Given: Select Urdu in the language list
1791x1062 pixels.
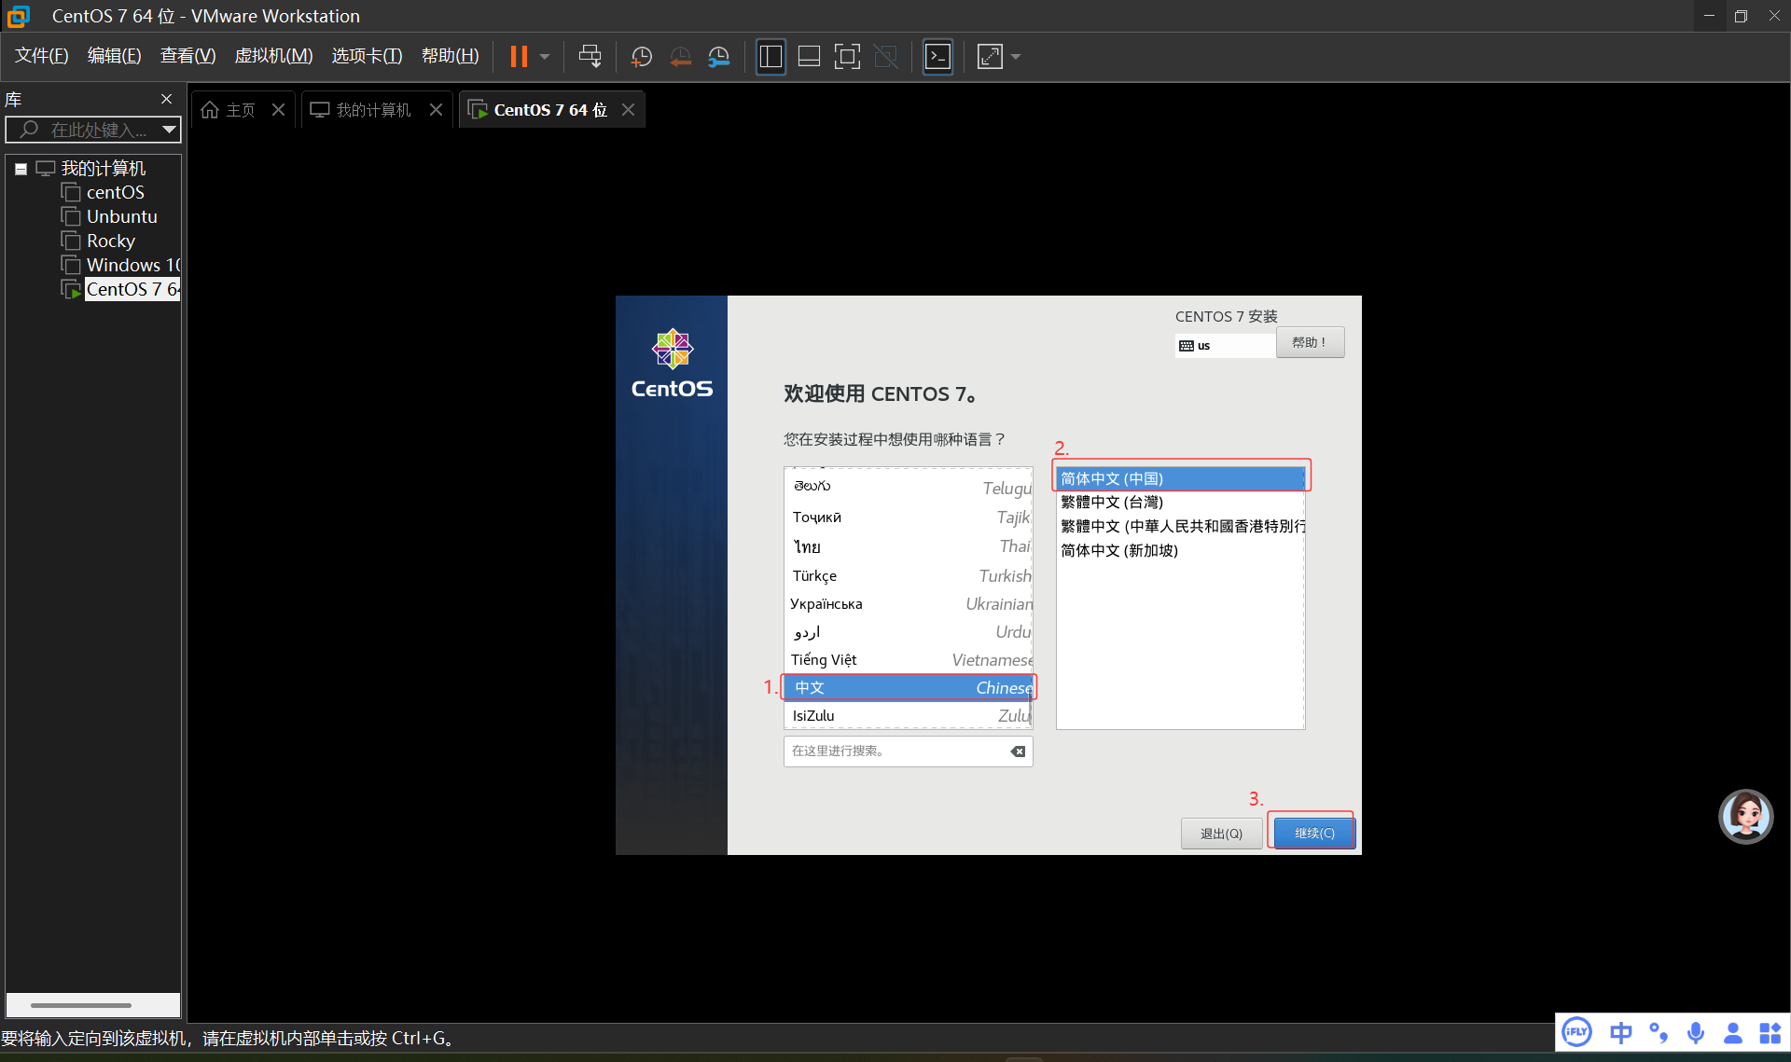Looking at the screenshot, I should point(910,631).
